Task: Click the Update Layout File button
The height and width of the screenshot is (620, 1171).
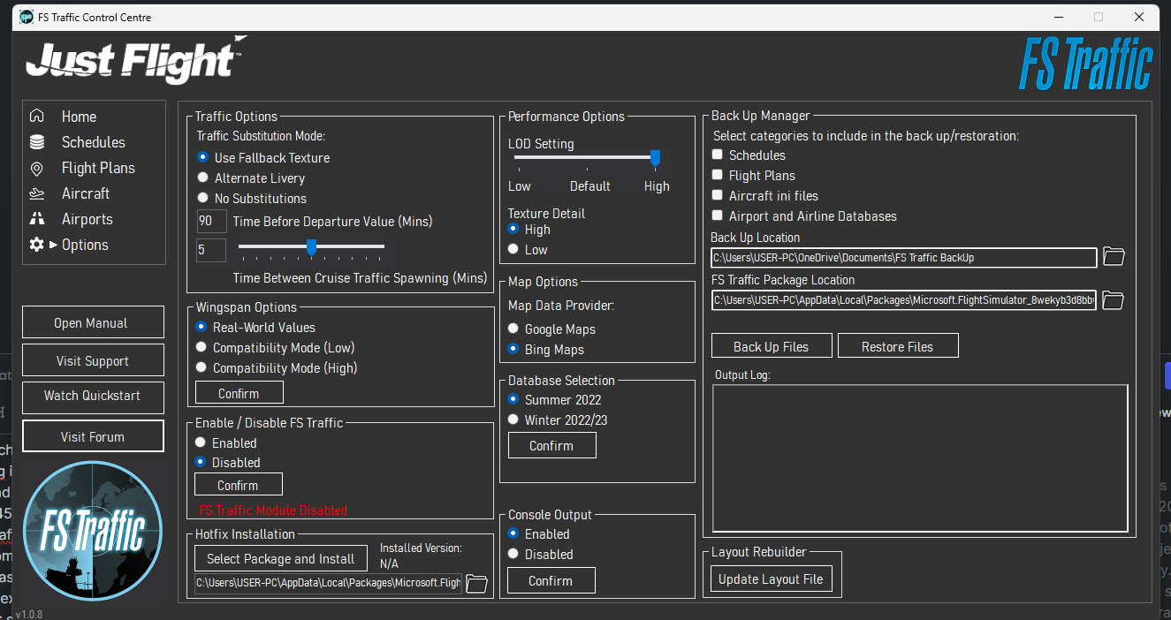Action: pos(771,579)
